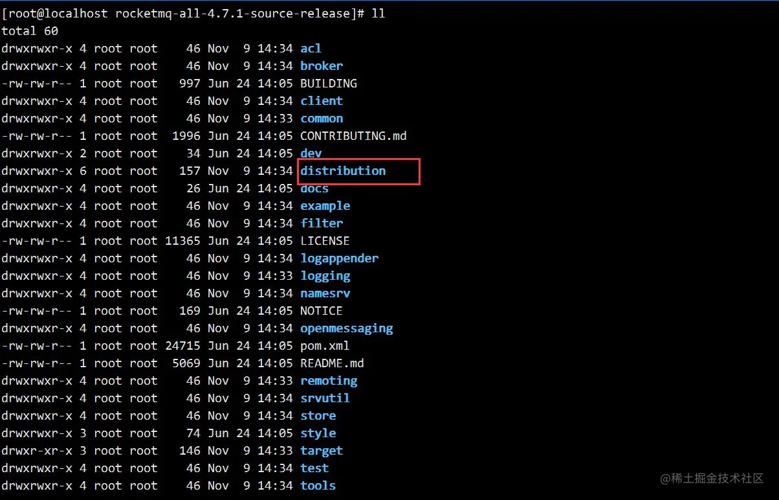The width and height of the screenshot is (779, 500).
Task: Click the drwxr-xr-x permissions of target
Action: (37, 451)
